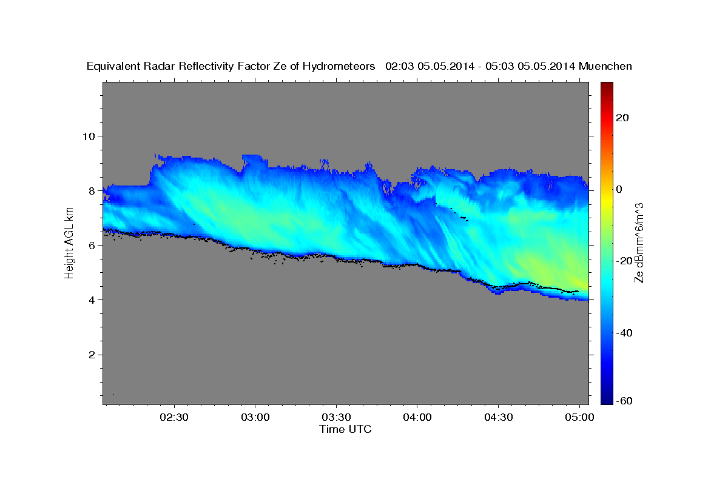
Task: Click the "Time UTC" axis label
Action: pyautogui.click(x=345, y=429)
